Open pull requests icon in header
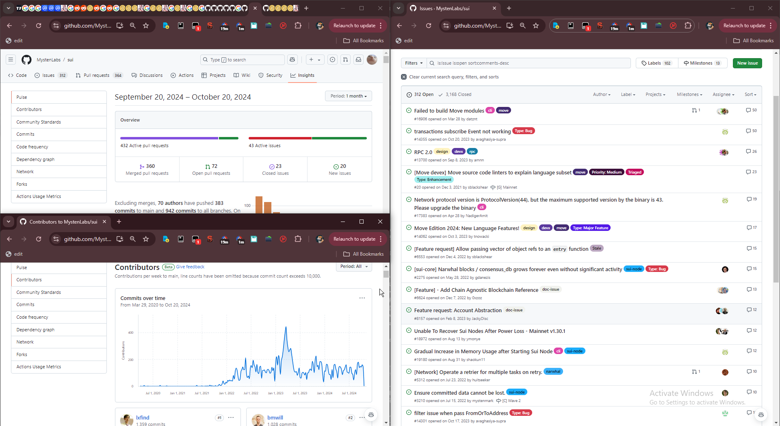The height and width of the screenshot is (426, 780). click(x=345, y=60)
